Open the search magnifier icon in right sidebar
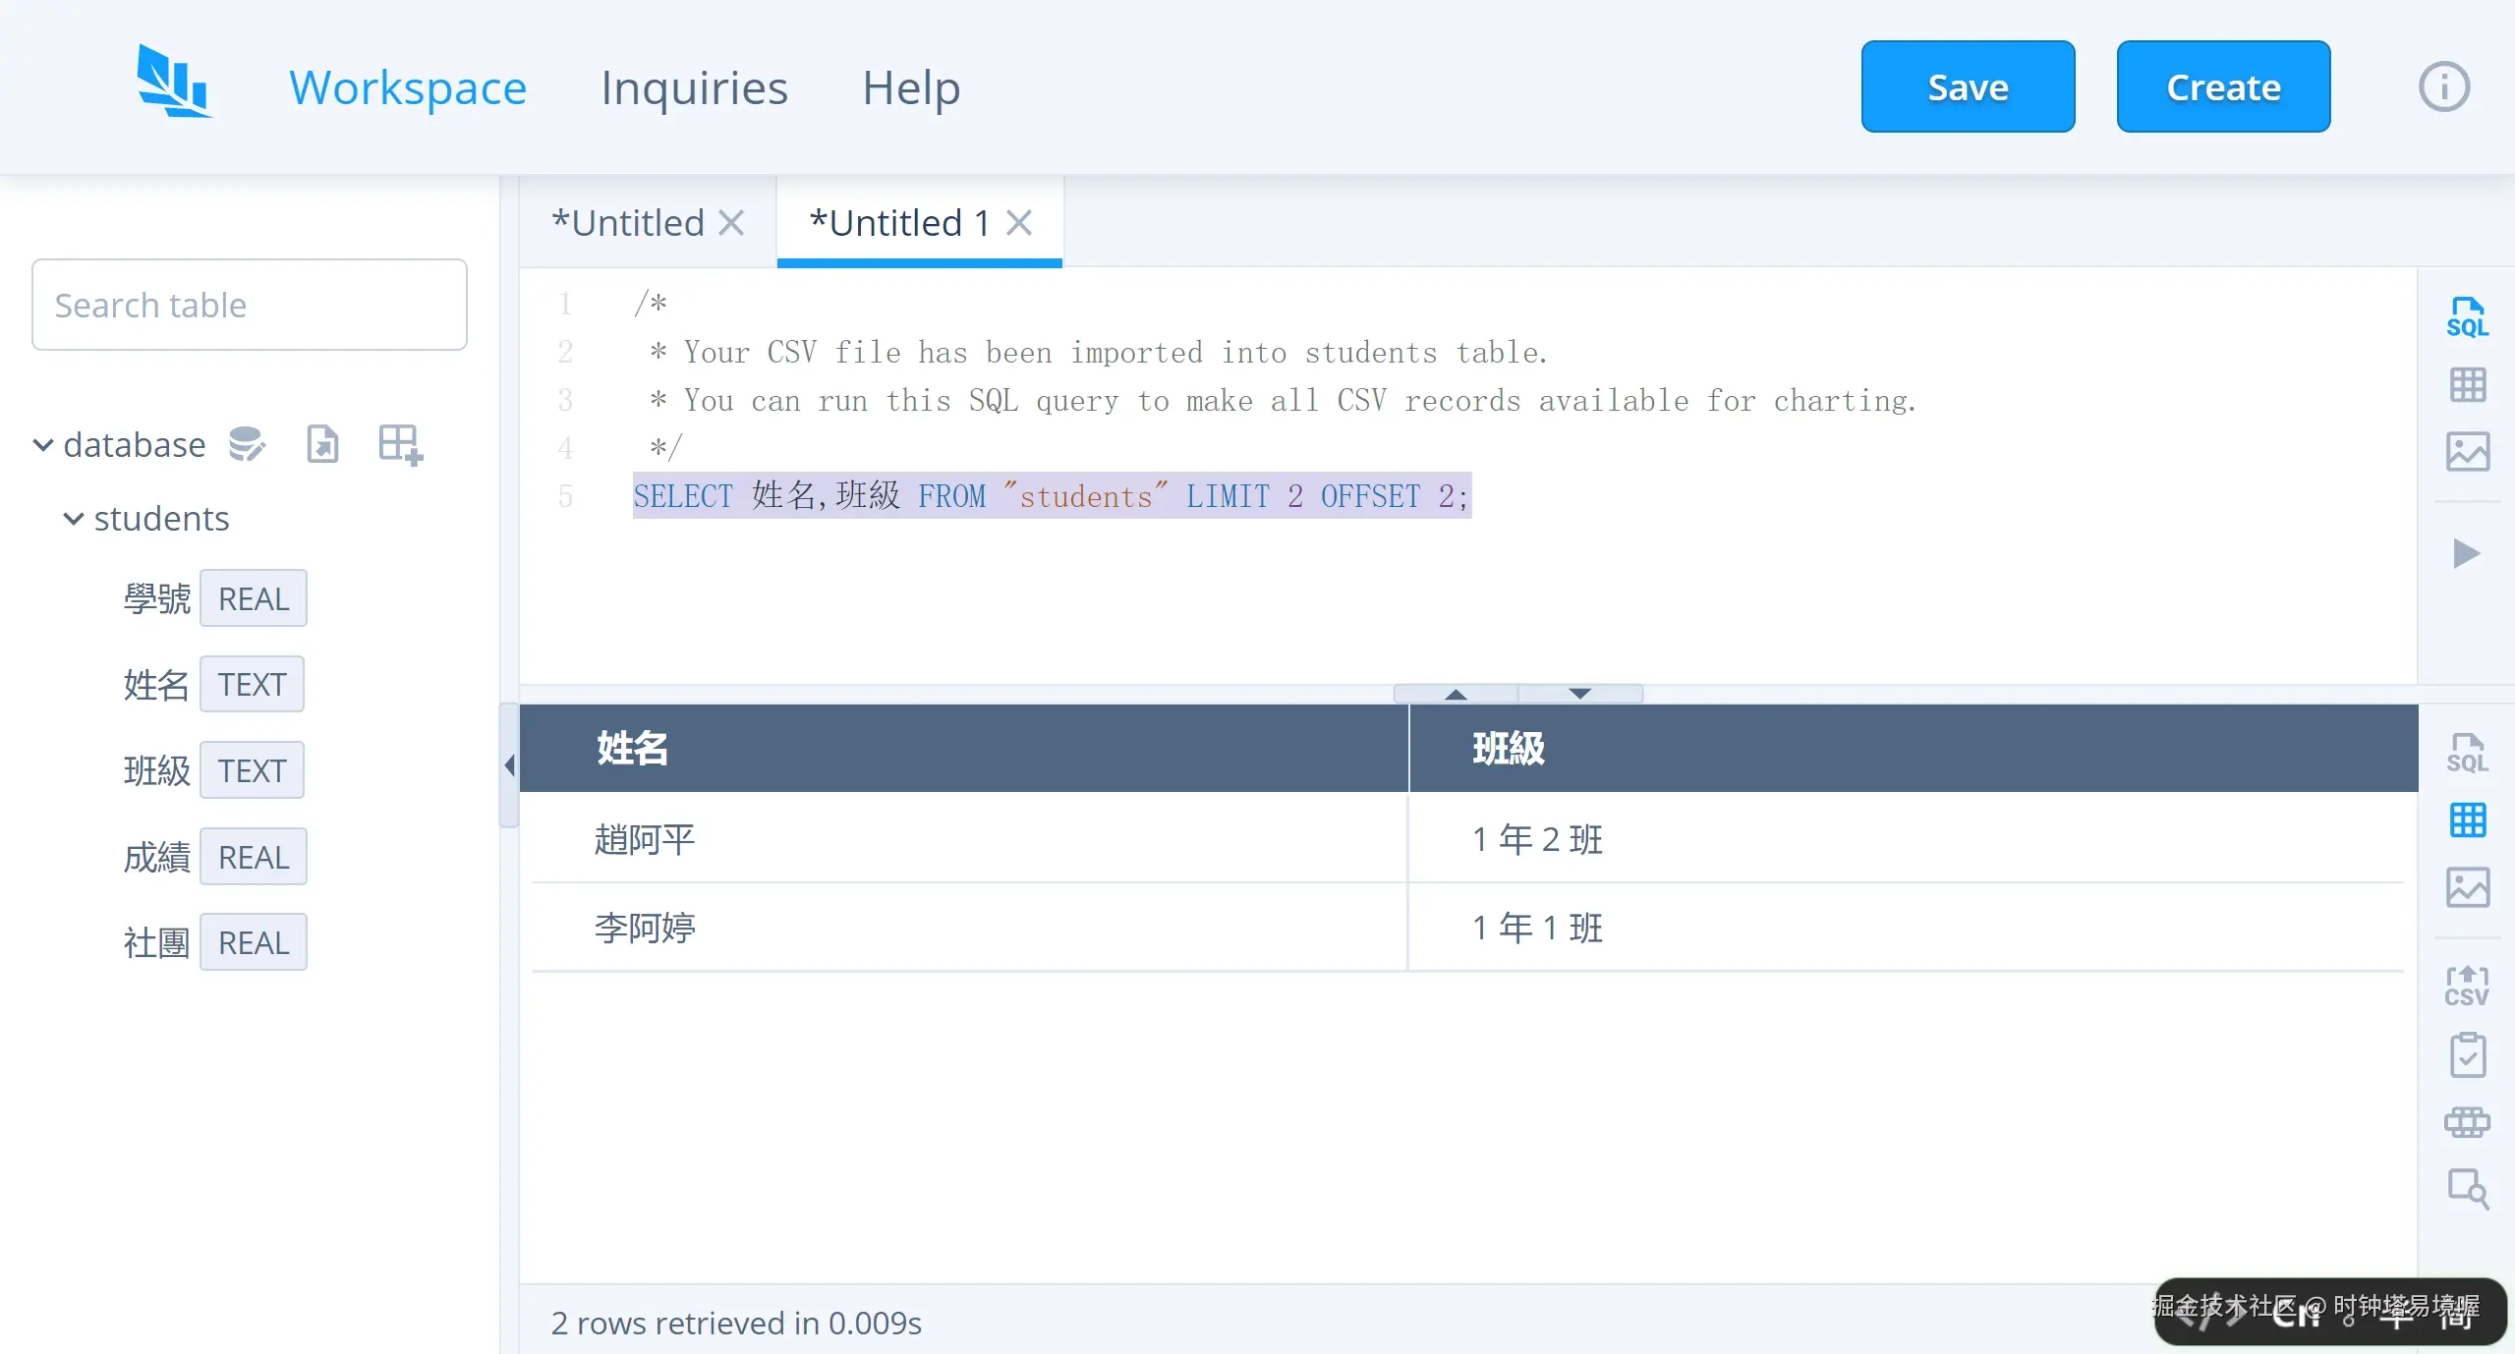The image size is (2515, 1354). pos(2466,1189)
